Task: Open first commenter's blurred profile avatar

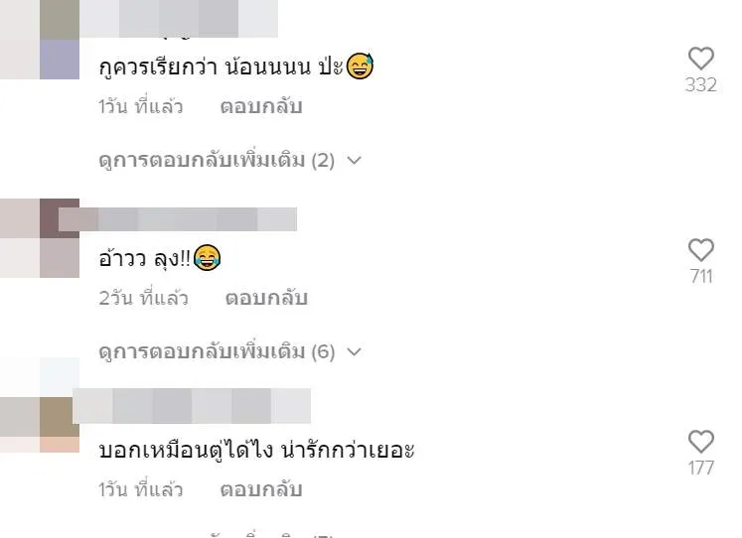Action: (x=40, y=40)
